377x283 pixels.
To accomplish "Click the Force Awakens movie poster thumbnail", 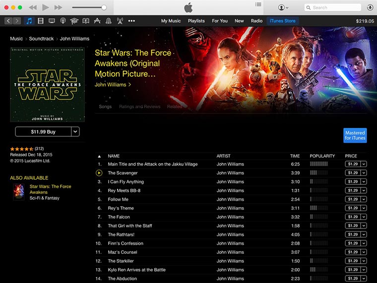I will 18,192.
